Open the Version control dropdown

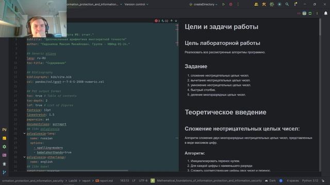point(136,4)
